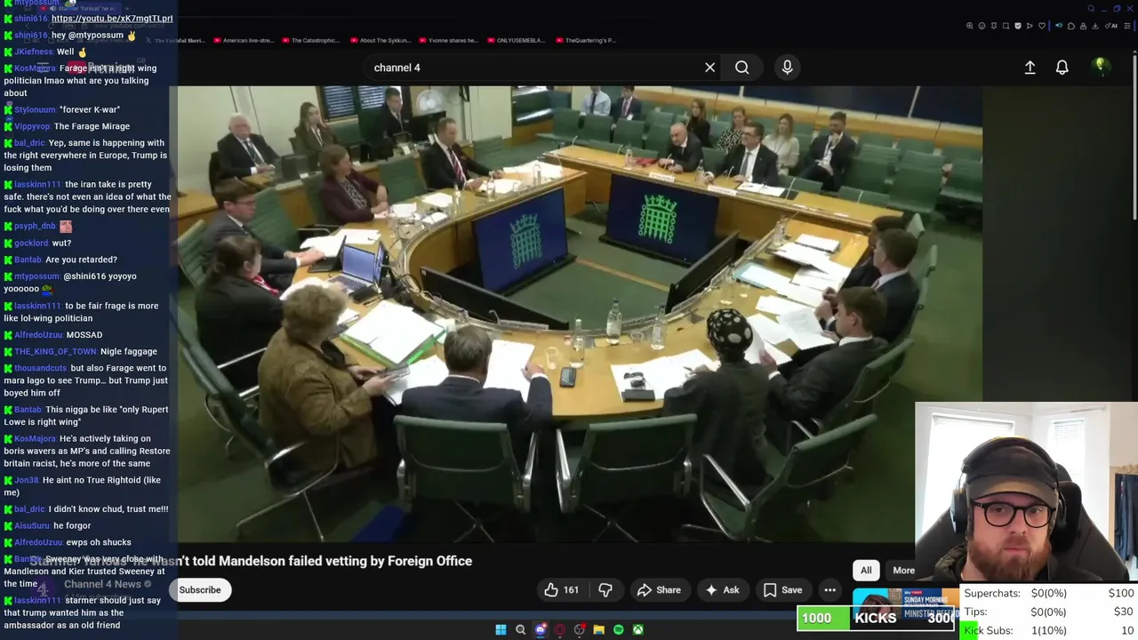This screenshot has width=1138, height=640.
Task: Open 'The Catastrophic...' bookmark
Action: (311, 40)
